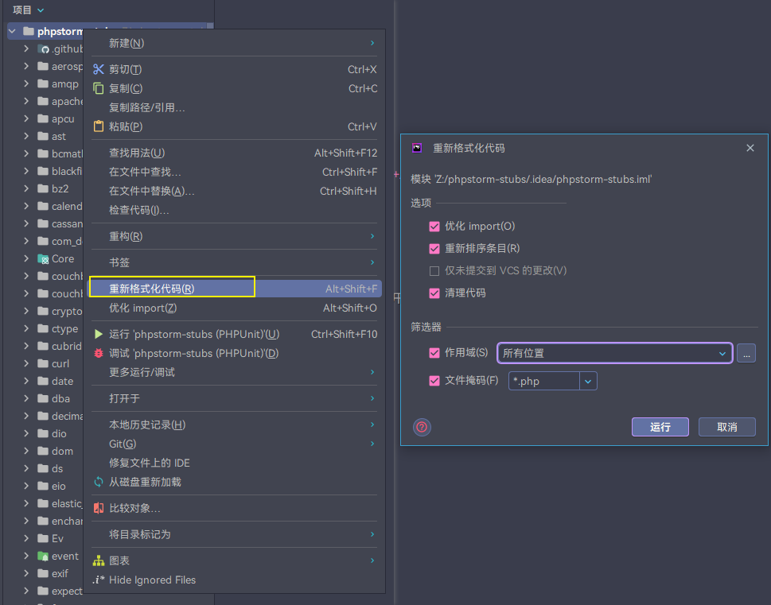
Task: Select the eio folder in tree
Action: coord(59,486)
